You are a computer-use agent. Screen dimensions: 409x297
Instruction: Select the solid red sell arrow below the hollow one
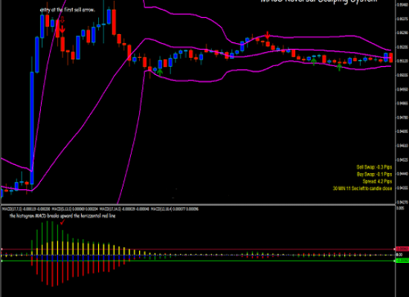pyautogui.click(x=62, y=29)
